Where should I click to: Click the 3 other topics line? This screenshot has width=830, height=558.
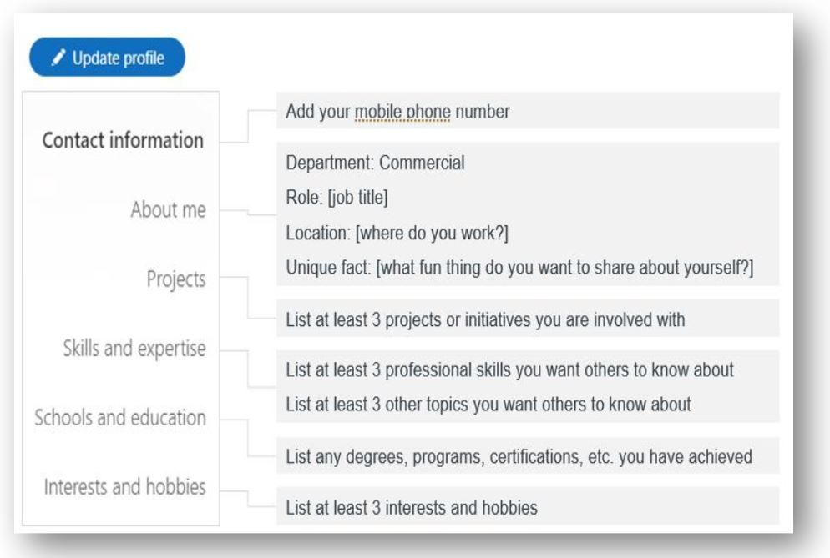click(x=488, y=405)
